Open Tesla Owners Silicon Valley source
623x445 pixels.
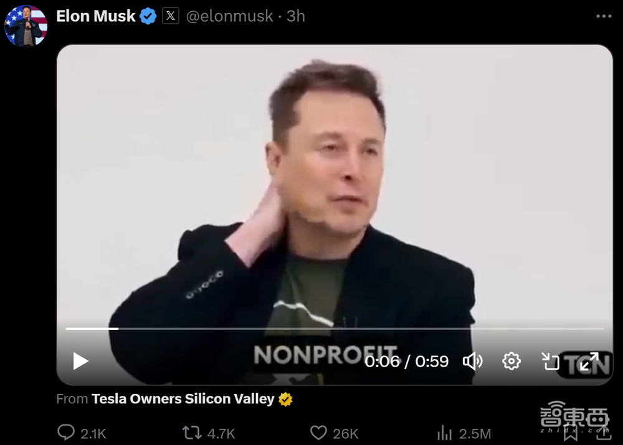click(183, 399)
